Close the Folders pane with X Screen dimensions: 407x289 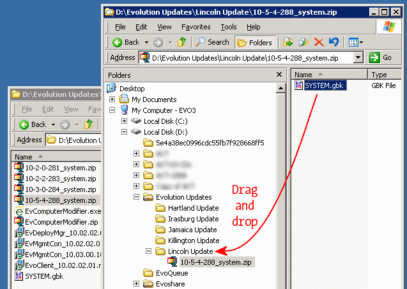[280, 75]
